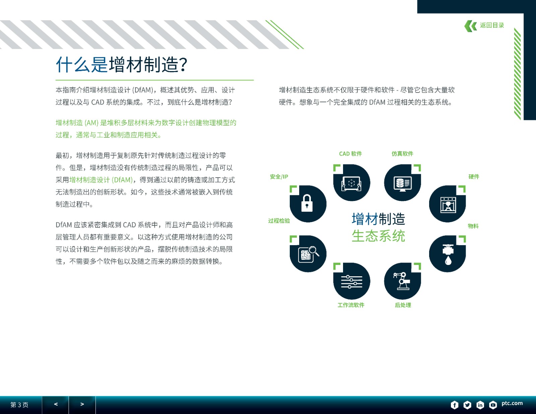Visit the ptc.com link
This screenshot has width=536, height=414.
(512, 403)
